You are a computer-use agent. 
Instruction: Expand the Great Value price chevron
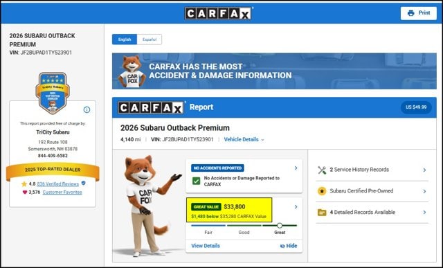click(296, 207)
